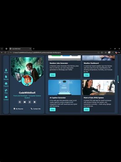The height and width of the screenshot is (162, 121).
Task: Open the Copilot Chat button
Action: pyautogui.click(x=118, y=53)
